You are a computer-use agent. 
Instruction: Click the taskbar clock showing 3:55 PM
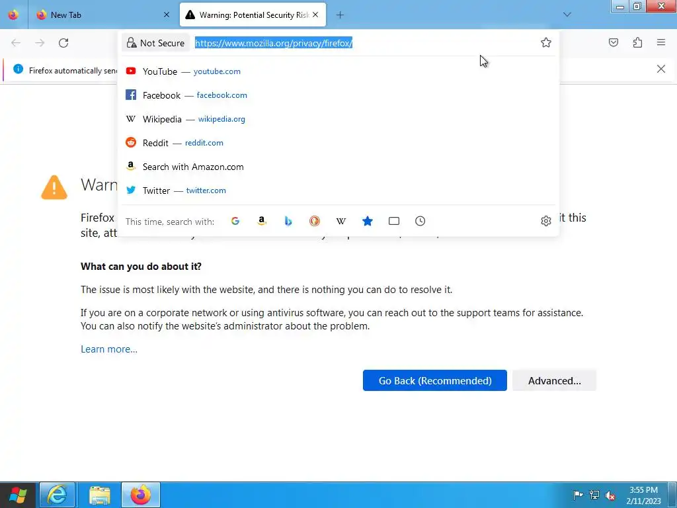[x=643, y=495]
